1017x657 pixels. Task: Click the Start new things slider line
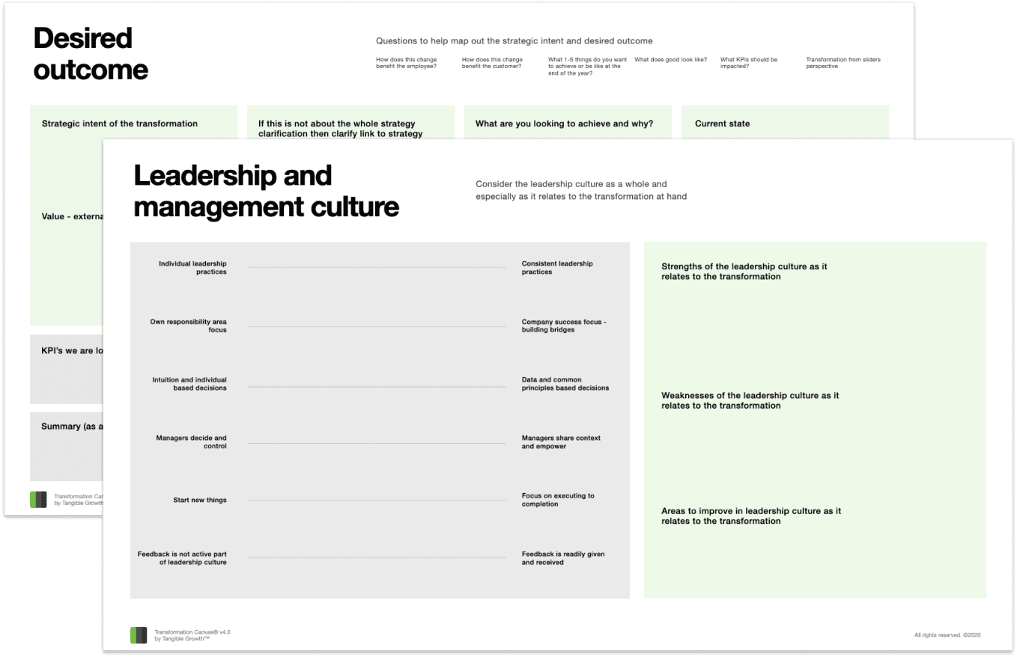tap(377, 500)
